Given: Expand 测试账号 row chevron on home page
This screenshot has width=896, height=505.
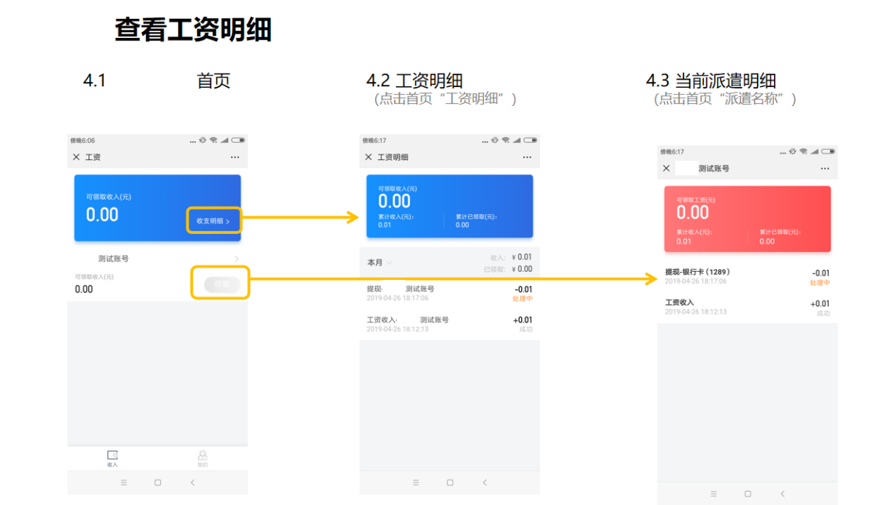Looking at the screenshot, I should click(236, 259).
